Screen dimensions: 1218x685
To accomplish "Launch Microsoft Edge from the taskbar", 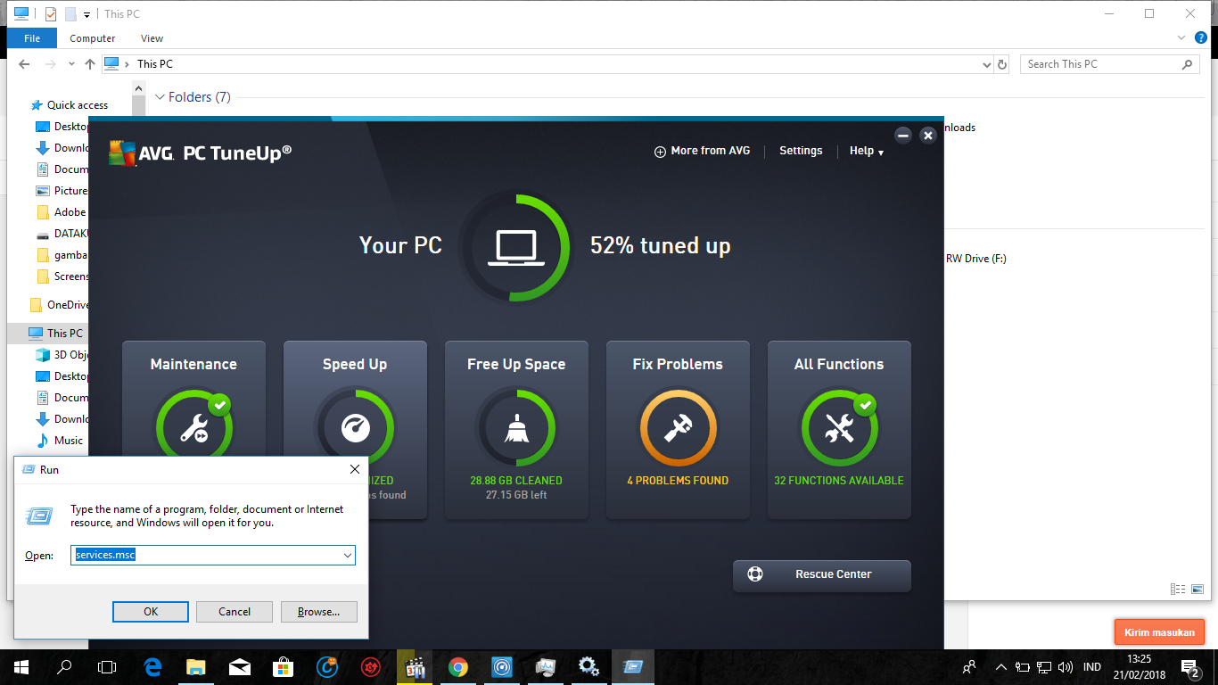I will 152,666.
